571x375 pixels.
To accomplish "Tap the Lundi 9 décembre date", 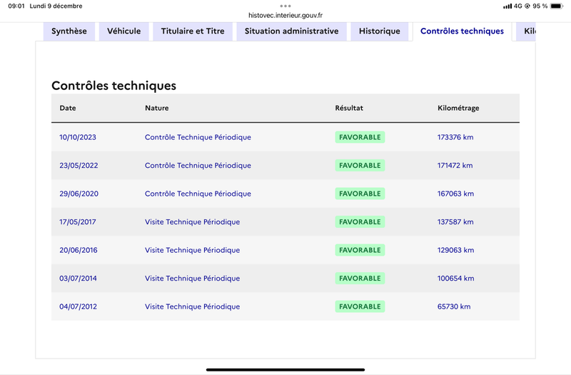I will point(56,6).
